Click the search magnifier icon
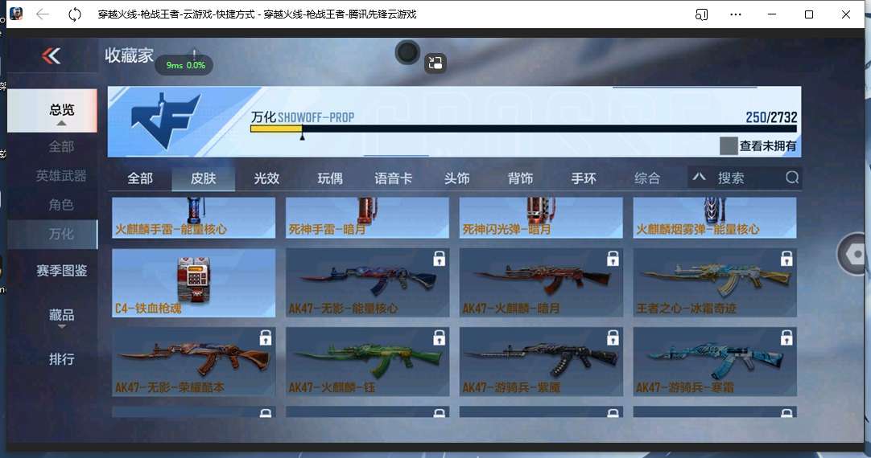 pos(792,178)
